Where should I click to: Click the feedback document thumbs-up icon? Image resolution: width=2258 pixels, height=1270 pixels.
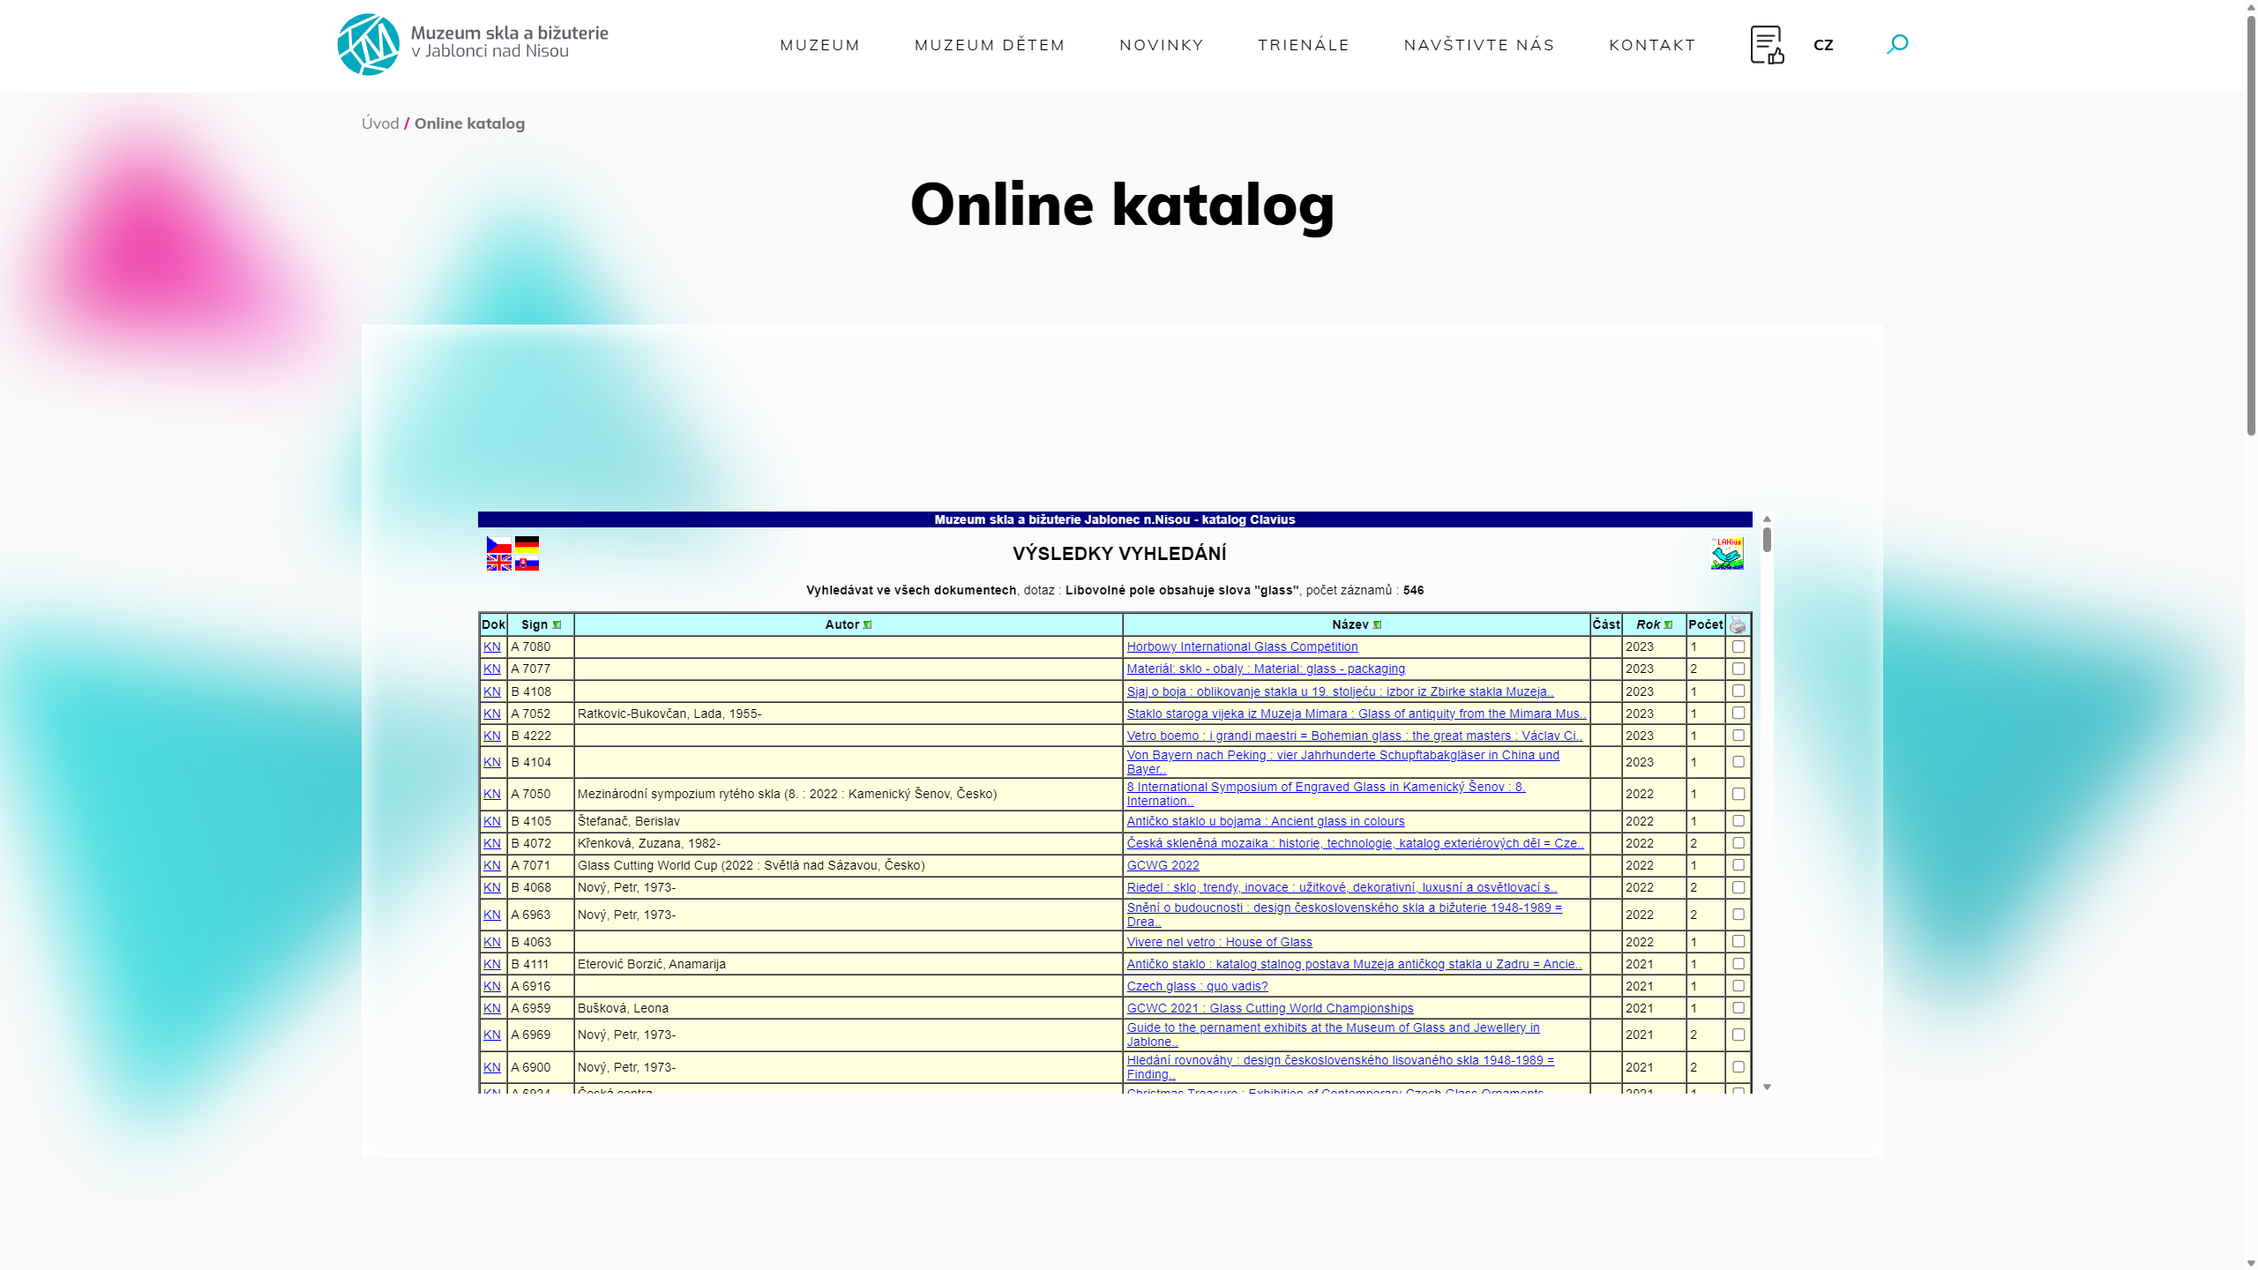tap(1767, 44)
